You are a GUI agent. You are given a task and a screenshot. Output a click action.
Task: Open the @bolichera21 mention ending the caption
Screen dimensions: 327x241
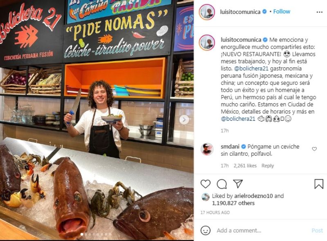tap(238, 119)
